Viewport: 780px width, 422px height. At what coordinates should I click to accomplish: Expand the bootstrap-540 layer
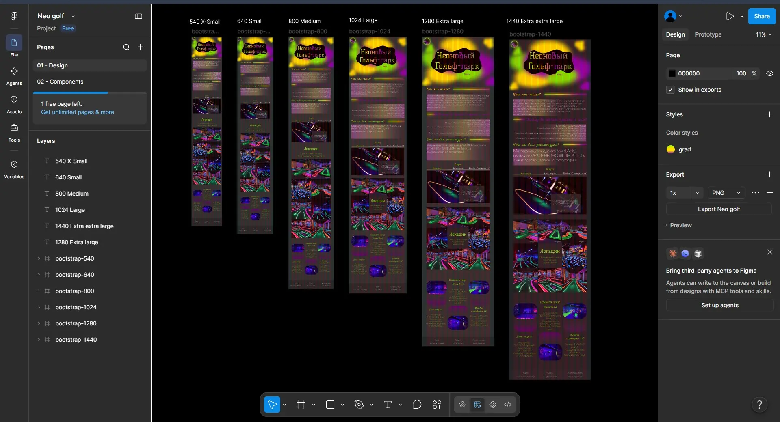tap(39, 258)
